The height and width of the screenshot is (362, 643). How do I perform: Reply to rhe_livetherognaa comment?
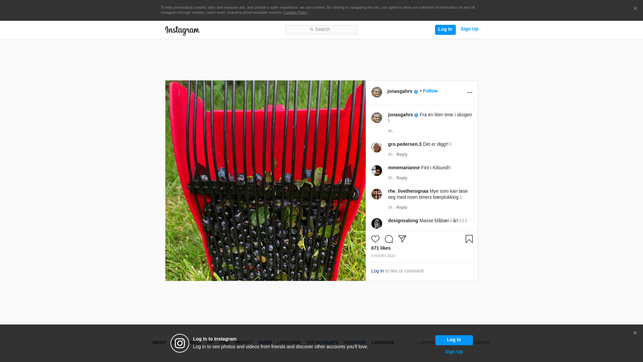tap(402, 207)
